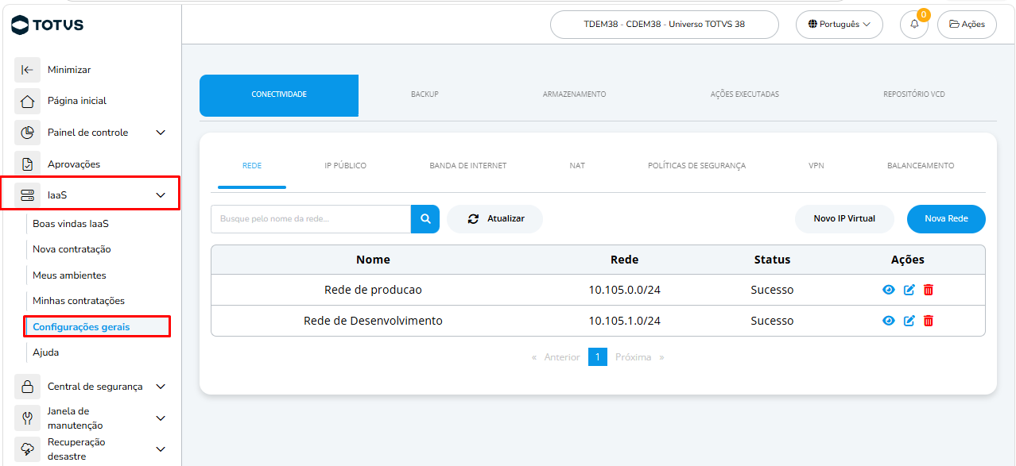Image resolution: width=1016 pixels, height=466 pixels.
Task: Open the Português language dropdown
Action: 840,25
